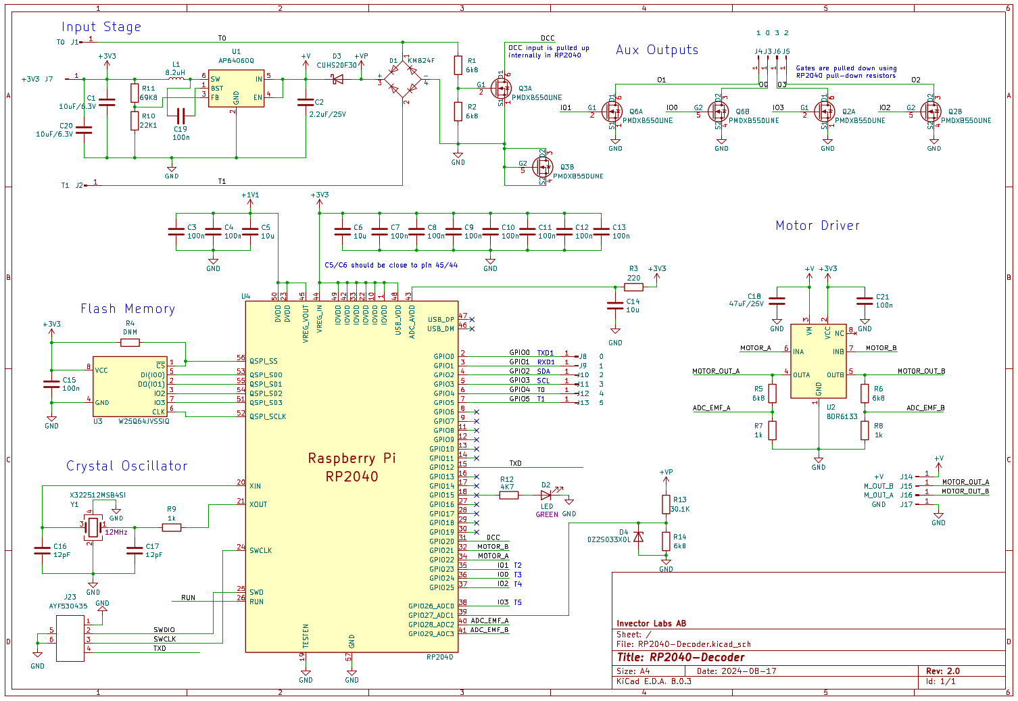Select the Q3A MOSFET symbol

click(500, 88)
